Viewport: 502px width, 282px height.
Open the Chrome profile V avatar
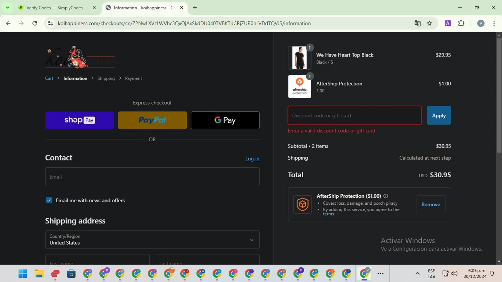click(x=481, y=23)
